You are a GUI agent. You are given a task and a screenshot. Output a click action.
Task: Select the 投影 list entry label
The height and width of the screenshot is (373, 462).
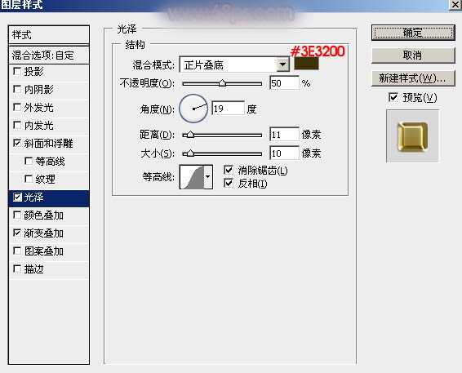coord(34,72)
